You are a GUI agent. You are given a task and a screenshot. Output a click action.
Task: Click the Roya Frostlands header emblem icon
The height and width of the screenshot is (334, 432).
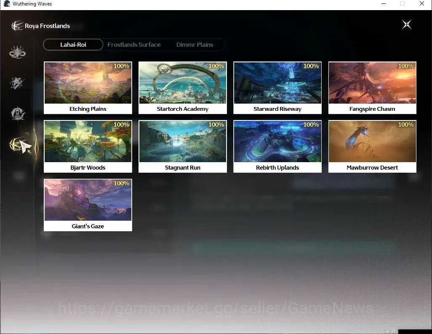tap(17, 26)
